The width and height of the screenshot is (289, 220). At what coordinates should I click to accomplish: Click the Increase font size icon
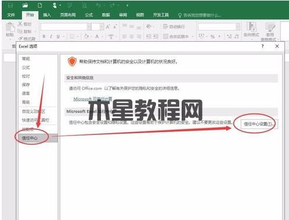(x=108, y=27)
